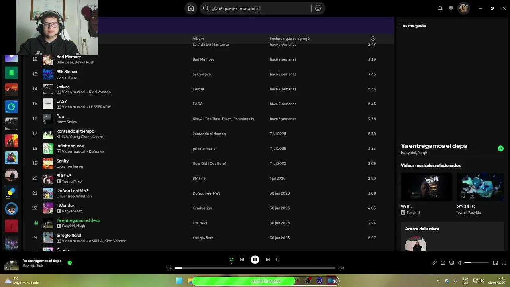
Task: Skip to the previous track
Action: 242,259
